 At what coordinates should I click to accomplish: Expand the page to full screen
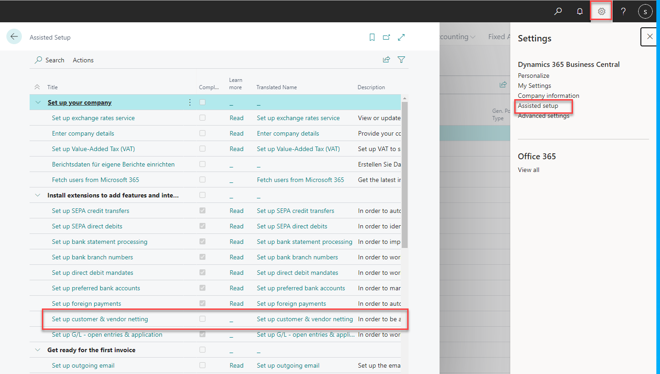coord(401,37)
